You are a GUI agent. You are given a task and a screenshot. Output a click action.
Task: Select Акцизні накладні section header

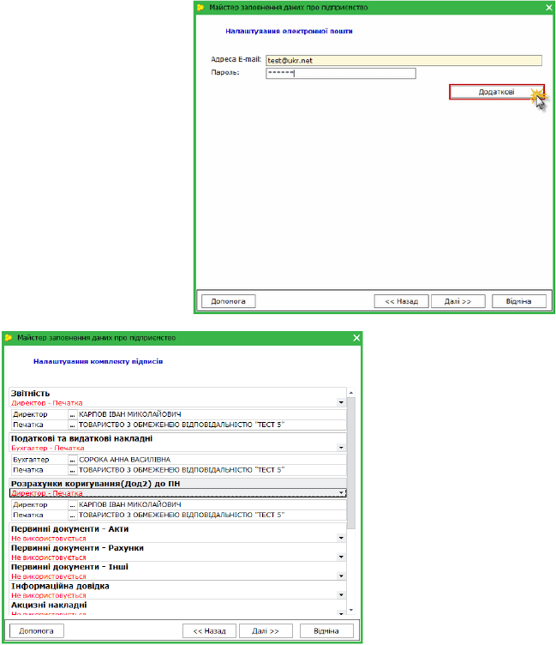click(49, 605)
